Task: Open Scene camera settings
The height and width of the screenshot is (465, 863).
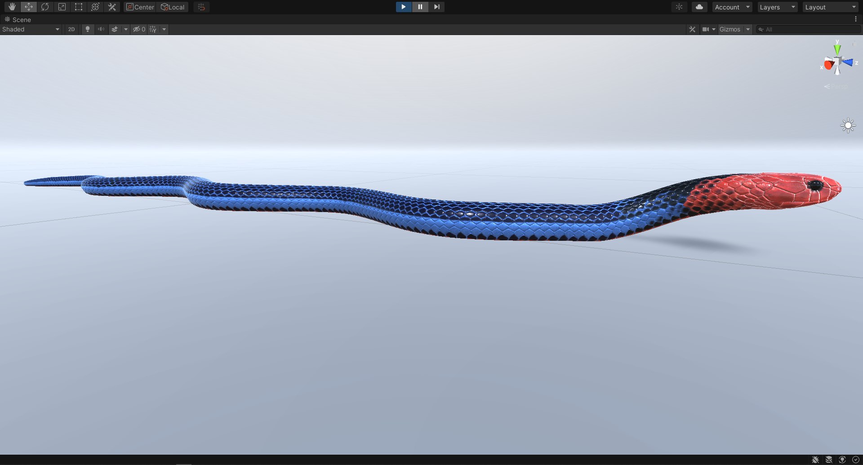Action: (708, 29)
